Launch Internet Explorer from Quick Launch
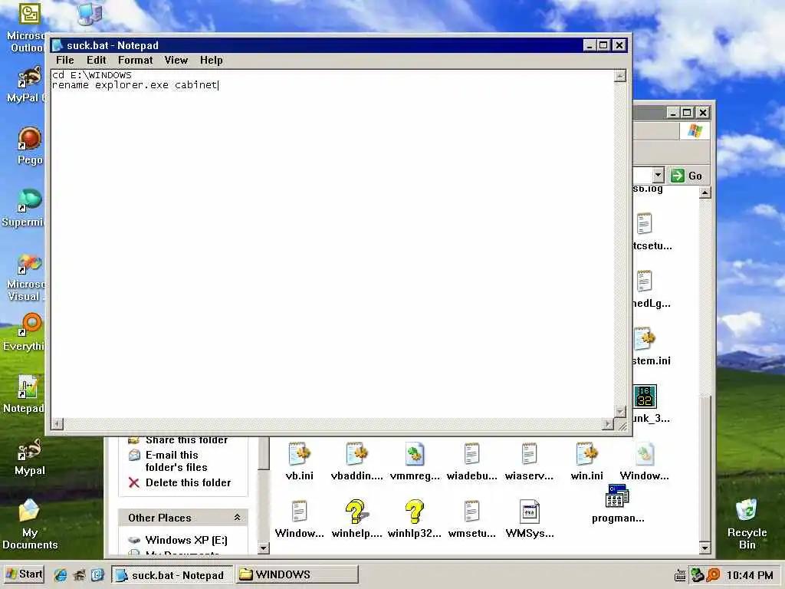The width and height of the screenshot is (785, 589). click(x=61, y=575)
